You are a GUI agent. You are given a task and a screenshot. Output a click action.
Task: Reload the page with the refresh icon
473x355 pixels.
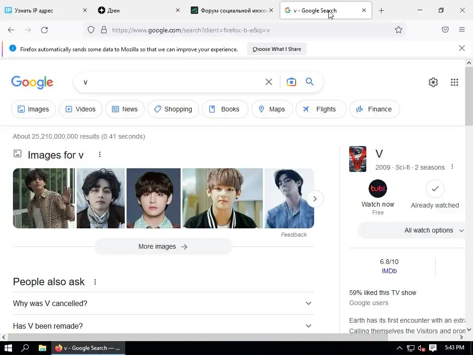44,30
